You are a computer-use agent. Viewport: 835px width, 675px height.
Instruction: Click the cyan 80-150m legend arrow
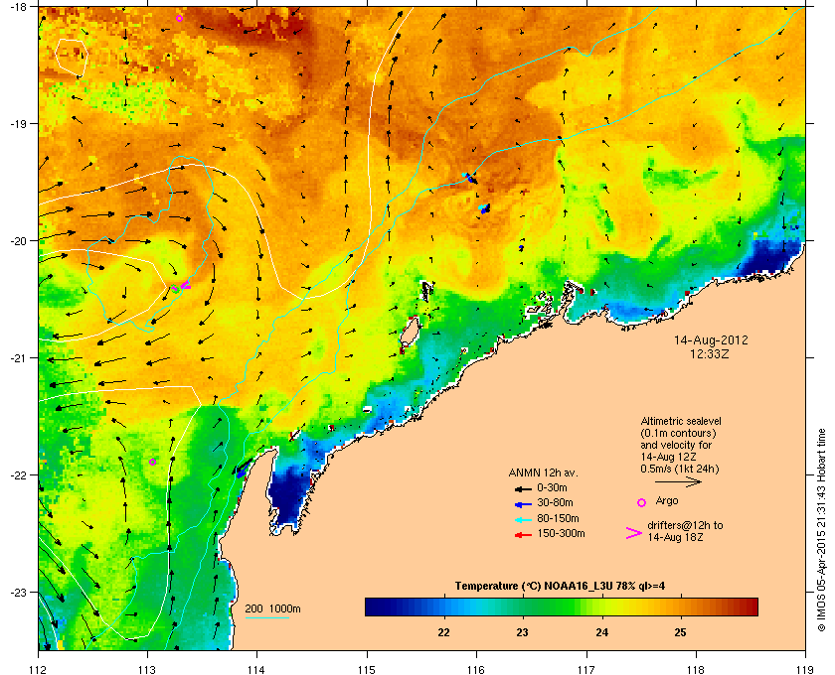point(524,520)
